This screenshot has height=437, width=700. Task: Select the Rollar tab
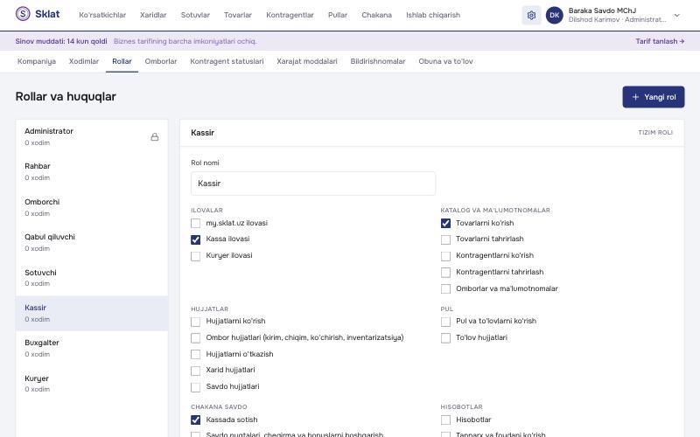click(122, 61)
